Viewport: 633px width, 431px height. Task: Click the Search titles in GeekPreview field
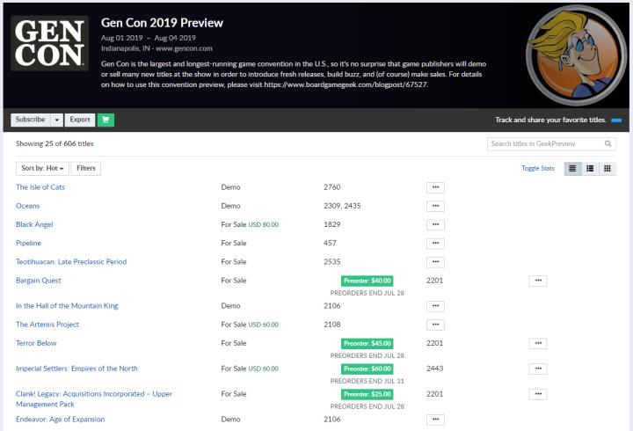click(x=544, y=143)
